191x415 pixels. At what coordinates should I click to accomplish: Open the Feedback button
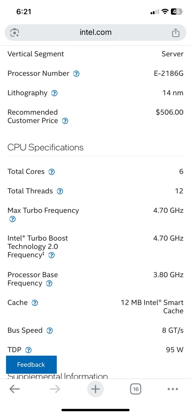pyautogui.click(x=31, y=365)
